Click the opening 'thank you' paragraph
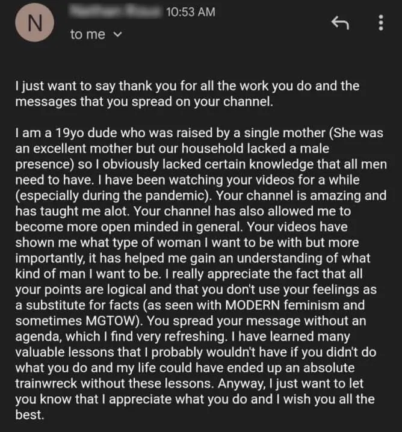Screen dimensions: 402x432 click(187, 94)
